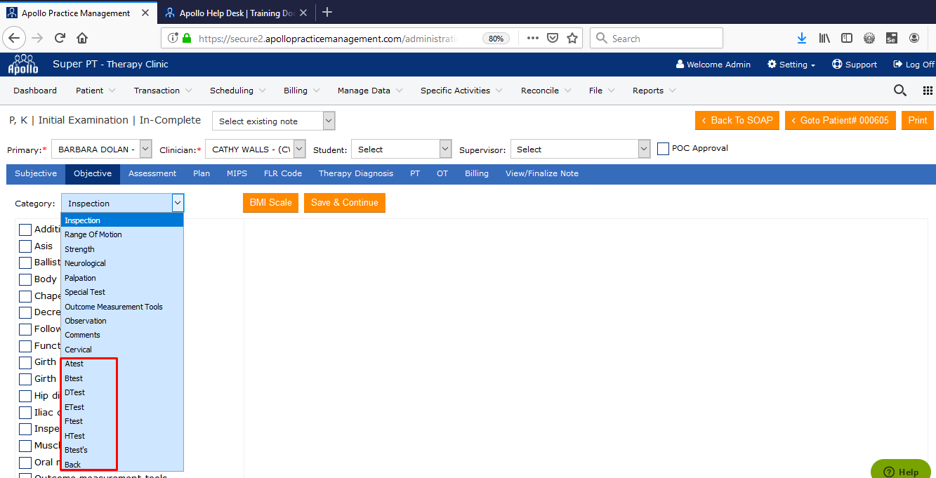Open the Supervisor dropdown
This screenshot has height=478, width=936.
(581, 150)
